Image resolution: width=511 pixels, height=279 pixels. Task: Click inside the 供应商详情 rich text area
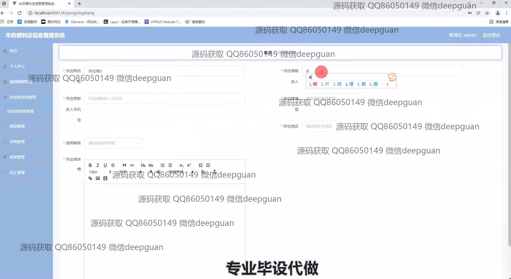point(165,231)
